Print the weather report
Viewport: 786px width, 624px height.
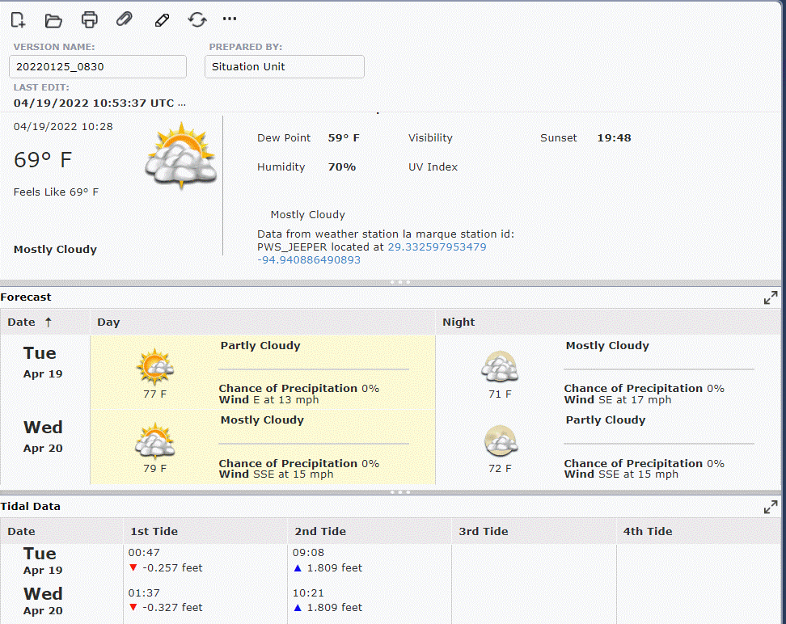[89, 19]
